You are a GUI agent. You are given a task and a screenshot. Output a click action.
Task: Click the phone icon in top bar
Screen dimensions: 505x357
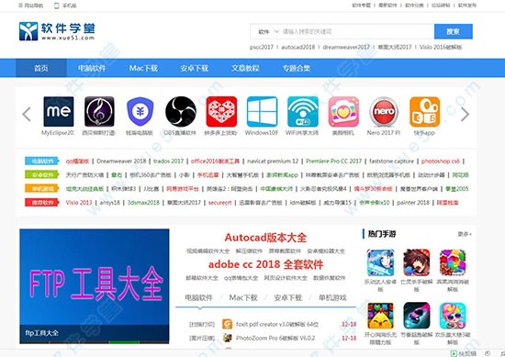point(57,6)
